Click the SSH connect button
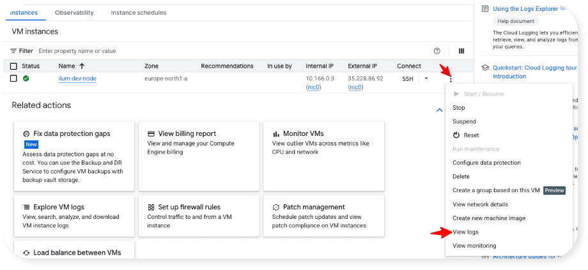Viewport: 588px width, 270px height. pos(408,79)
